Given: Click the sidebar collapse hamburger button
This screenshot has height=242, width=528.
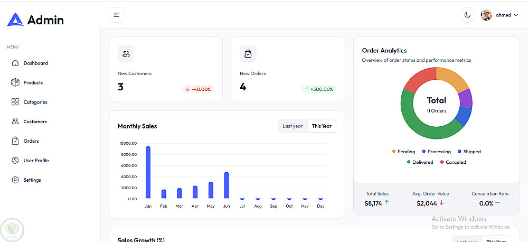Looking at the screenshot, I should click(x=116, y=15).
